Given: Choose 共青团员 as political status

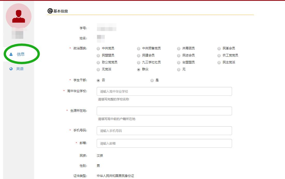Looking at the screenshot, I should [179, 48].
